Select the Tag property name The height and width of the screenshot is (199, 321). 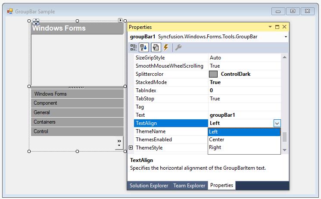point(140,107)
